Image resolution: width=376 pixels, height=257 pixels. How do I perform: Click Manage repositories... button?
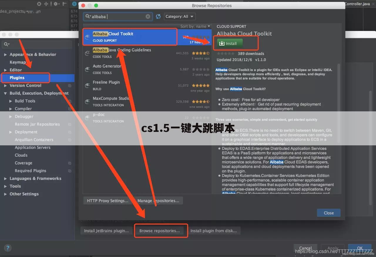coord(158,201)
